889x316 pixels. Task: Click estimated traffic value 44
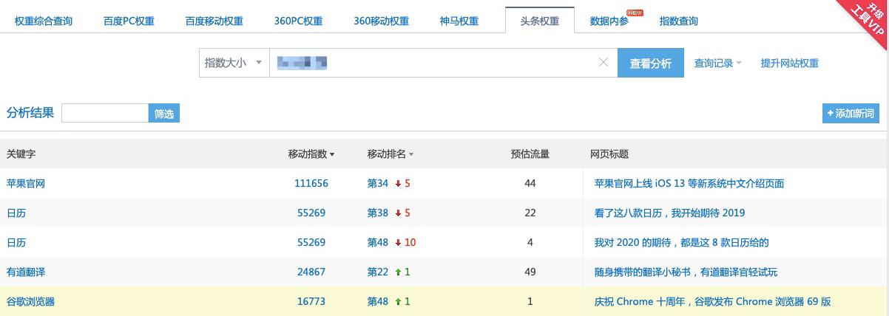[x=530, y=183]
